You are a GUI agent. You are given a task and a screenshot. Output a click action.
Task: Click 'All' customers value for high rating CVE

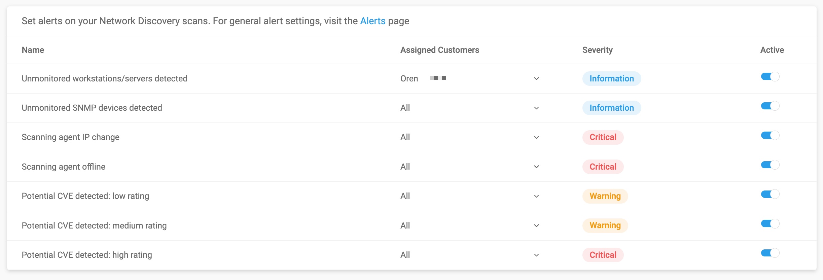pos(405,255)
